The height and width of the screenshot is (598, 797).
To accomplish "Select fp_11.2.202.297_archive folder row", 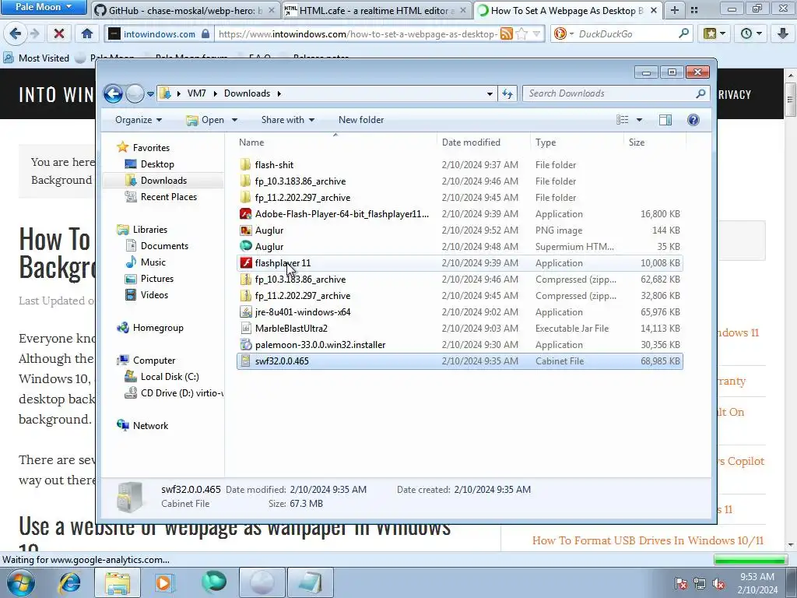I will 459,198.
